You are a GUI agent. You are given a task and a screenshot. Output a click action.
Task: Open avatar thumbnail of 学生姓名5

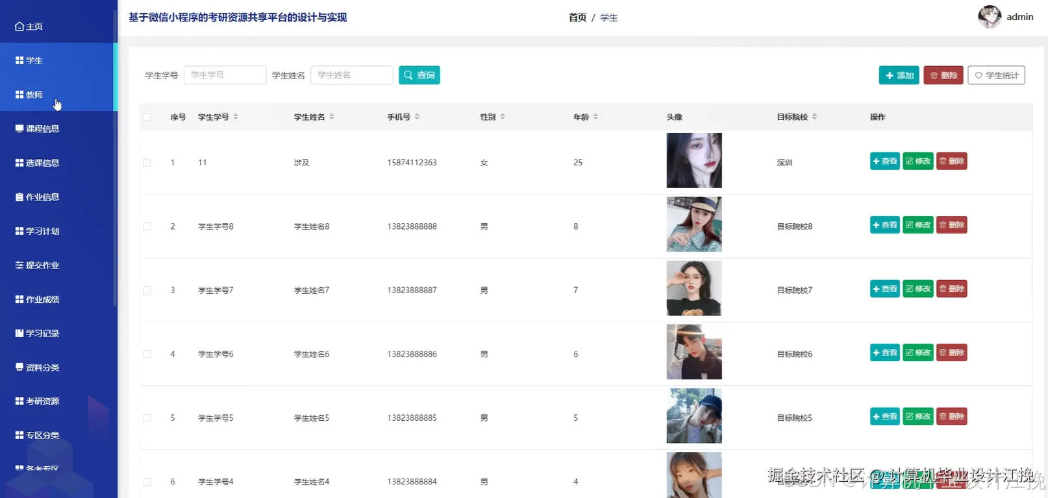point(694,416)
